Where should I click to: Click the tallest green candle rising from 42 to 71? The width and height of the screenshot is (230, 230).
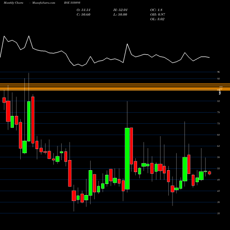pyautogui.click(x=127, y=159)
